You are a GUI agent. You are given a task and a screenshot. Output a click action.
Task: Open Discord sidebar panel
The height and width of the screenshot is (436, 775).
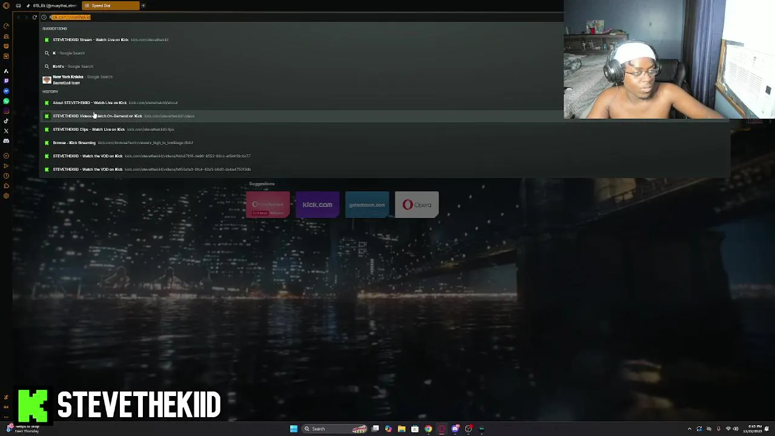tap(6, 140)
